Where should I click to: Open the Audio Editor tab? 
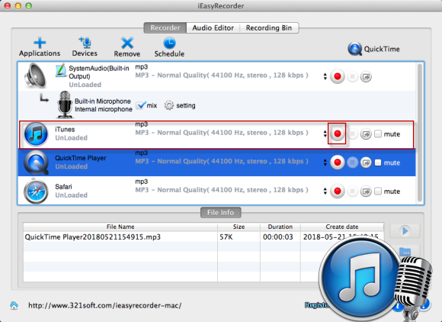coord(213,28)
